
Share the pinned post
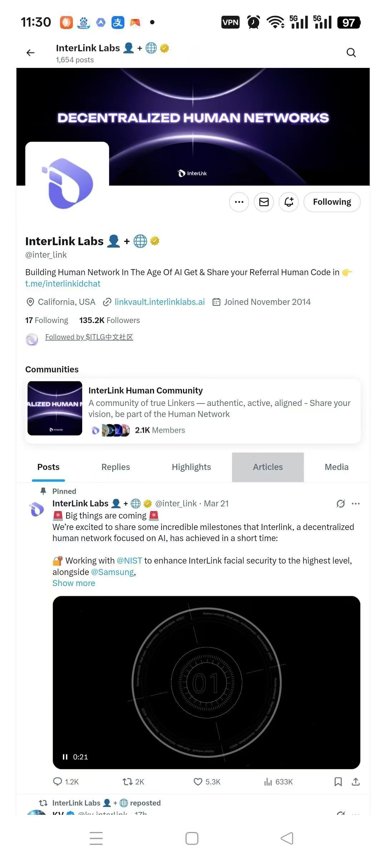coord(356,782)
